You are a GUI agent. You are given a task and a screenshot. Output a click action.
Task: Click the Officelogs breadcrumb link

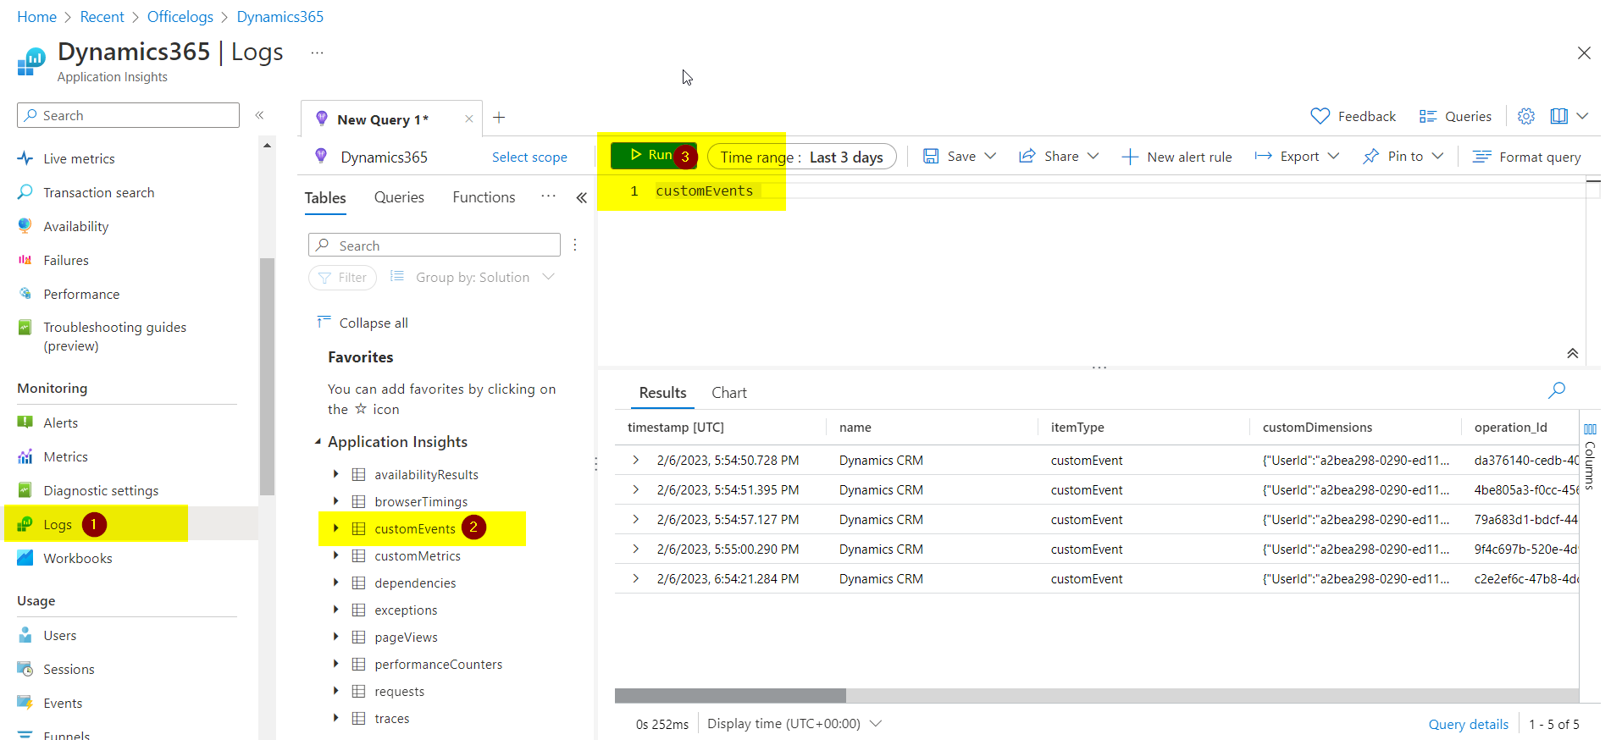(x=180, y=17)
